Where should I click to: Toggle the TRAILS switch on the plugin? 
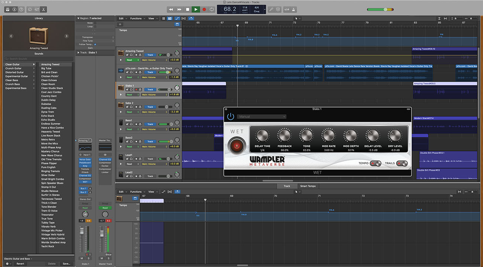402,164
